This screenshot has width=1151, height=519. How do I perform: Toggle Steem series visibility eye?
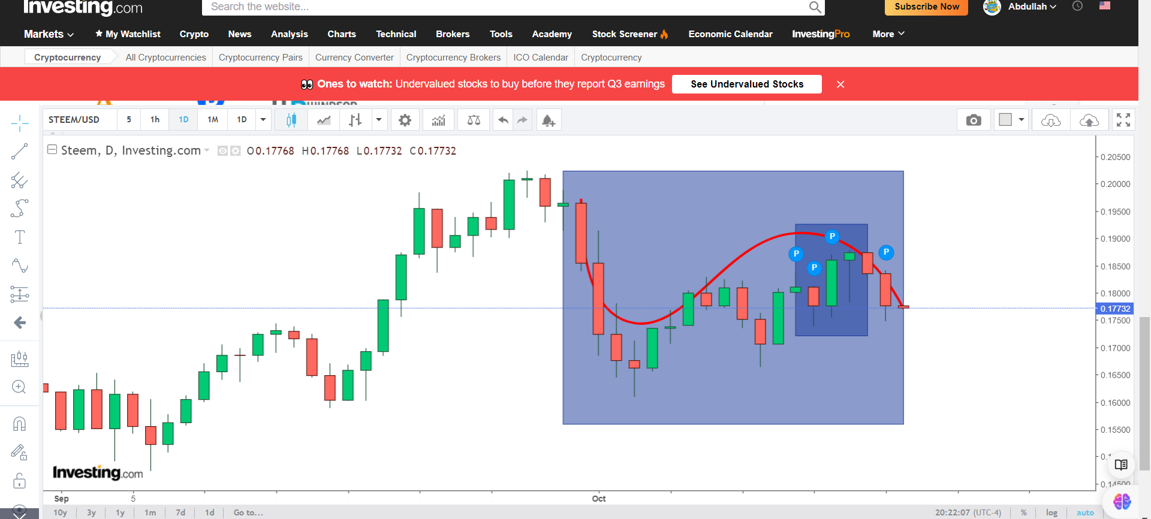point(222,151)
